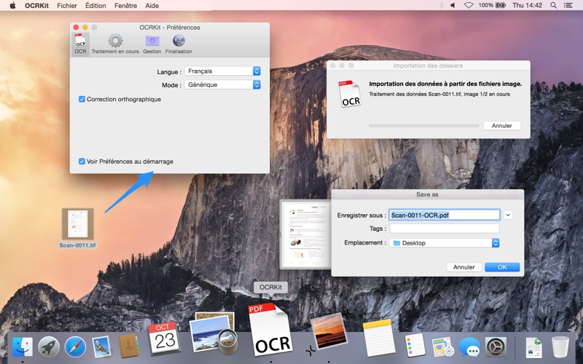Uncheck Voir Préférences au démarrage

(82, 161)
